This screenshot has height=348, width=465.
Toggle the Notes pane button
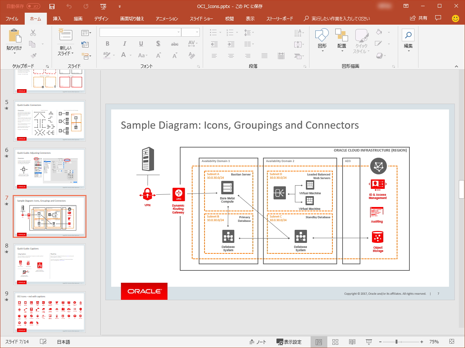point(258,342)
